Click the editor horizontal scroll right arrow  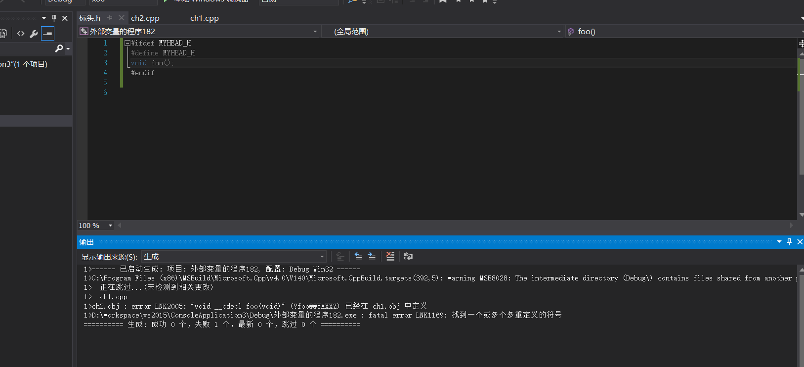click(792, 226)
